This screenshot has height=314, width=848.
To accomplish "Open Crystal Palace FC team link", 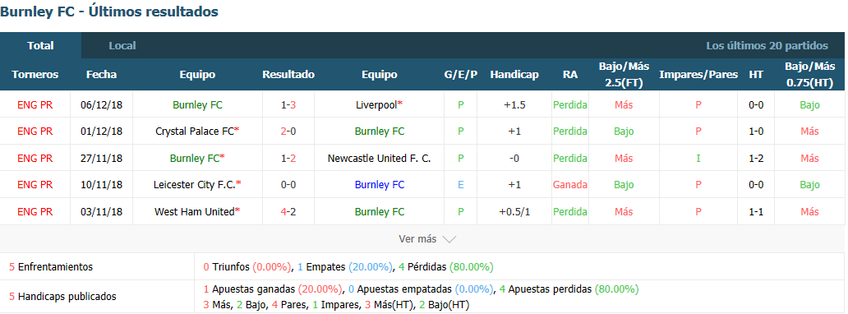I will click(x=195, y=131).
